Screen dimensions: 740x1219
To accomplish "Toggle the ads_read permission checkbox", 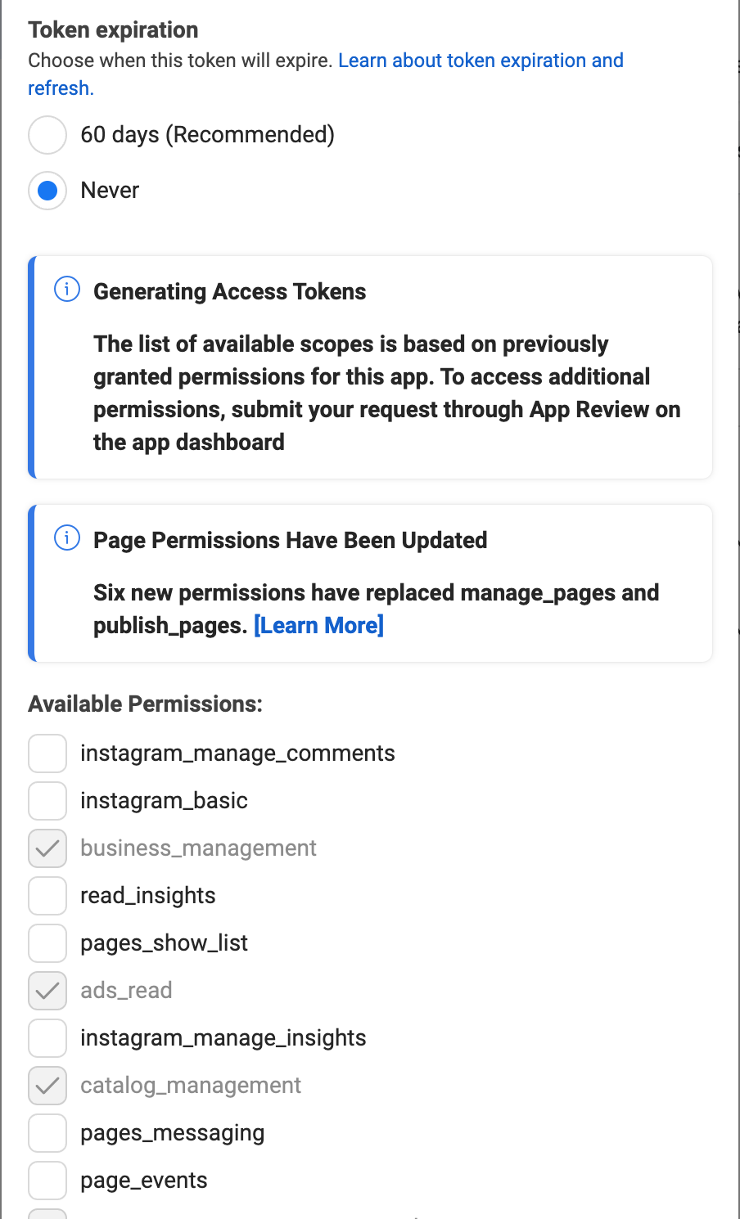I will pyautogui.click(x=47, y=991).
